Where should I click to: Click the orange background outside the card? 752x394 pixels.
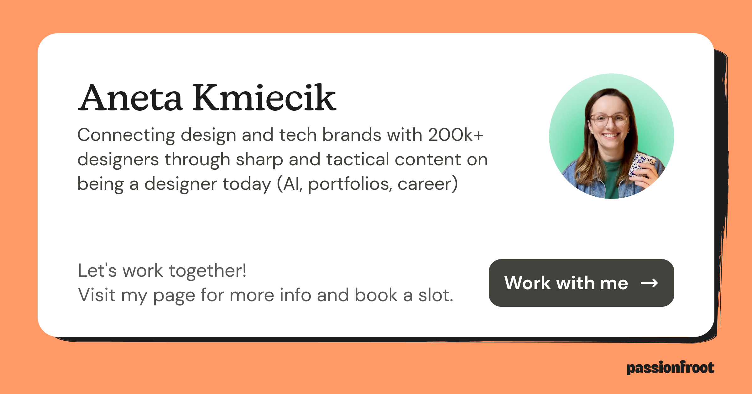[376, 16]
